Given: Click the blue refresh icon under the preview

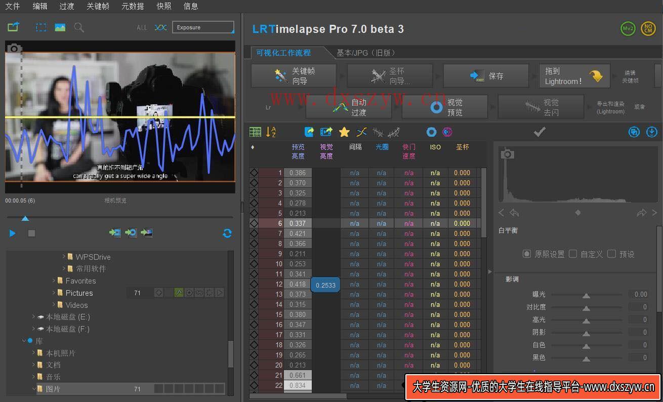Looking at the screenshot, I should pos(227,233).
